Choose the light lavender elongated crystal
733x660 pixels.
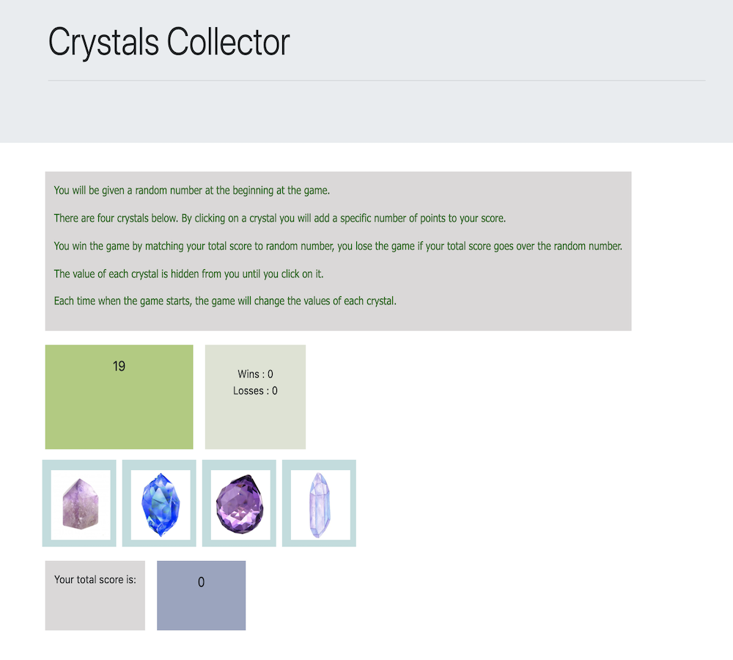coord(319,503)
